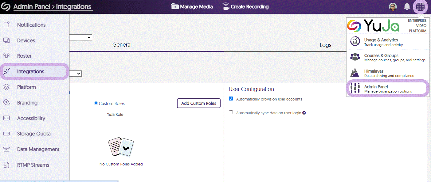The height and width of the screenshot is (182, 431).
Task: Uncheck Automatically provision user accounts
Action: [231, 99]
